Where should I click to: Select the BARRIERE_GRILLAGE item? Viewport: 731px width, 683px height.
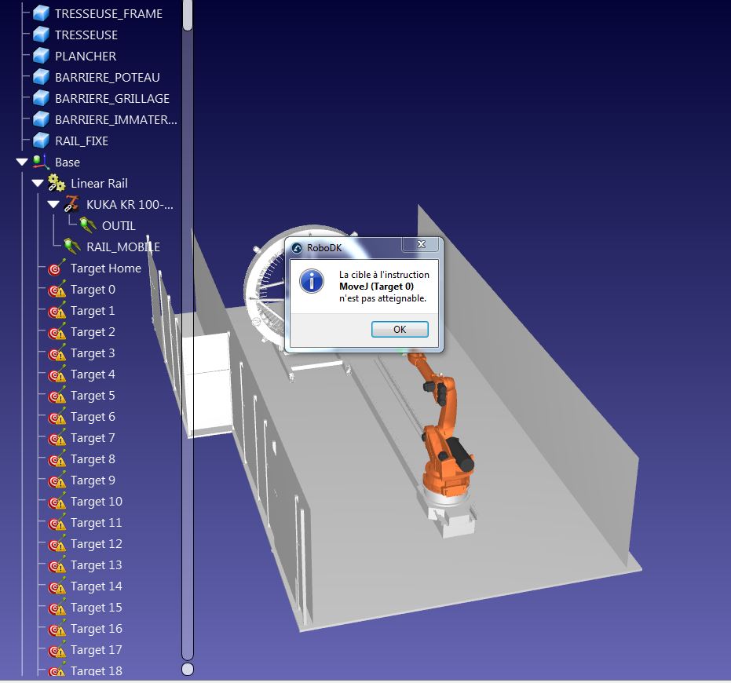click(x=111, y=99)
